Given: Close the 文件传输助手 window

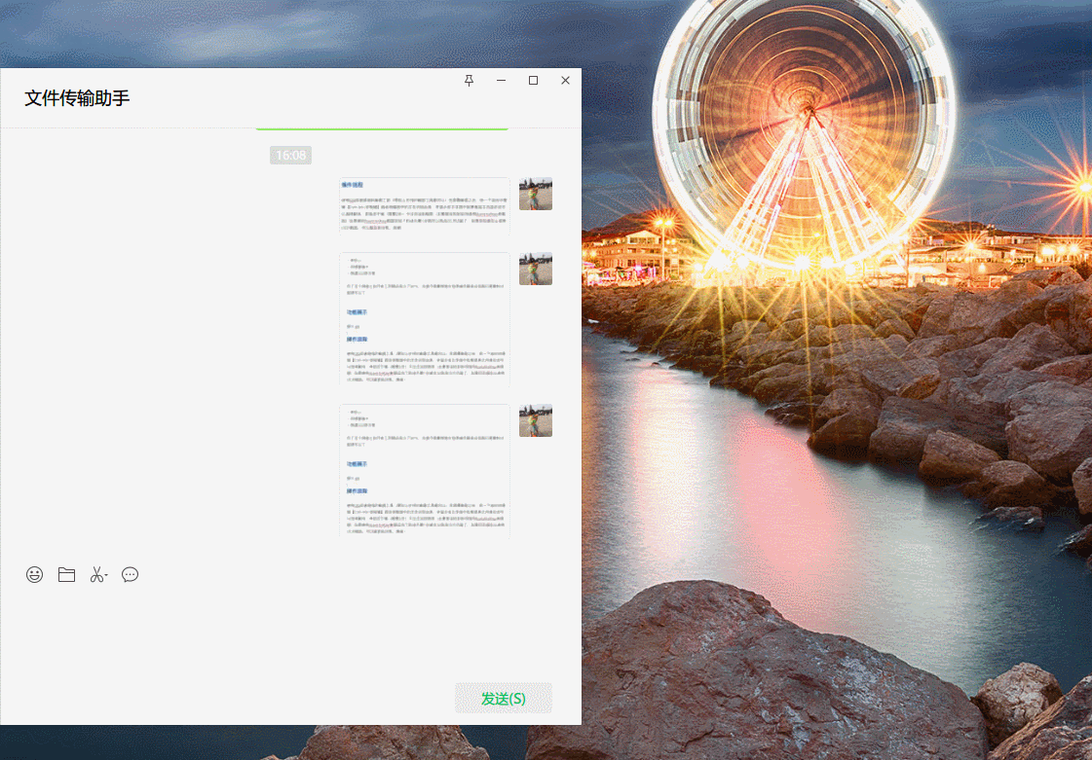Looking at the screenshot, I should click(x=565, y=81).
